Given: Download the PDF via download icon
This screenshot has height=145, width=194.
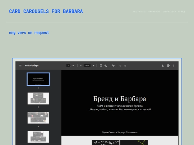Looking at the screenshot, I should click(x=163, y=66).
